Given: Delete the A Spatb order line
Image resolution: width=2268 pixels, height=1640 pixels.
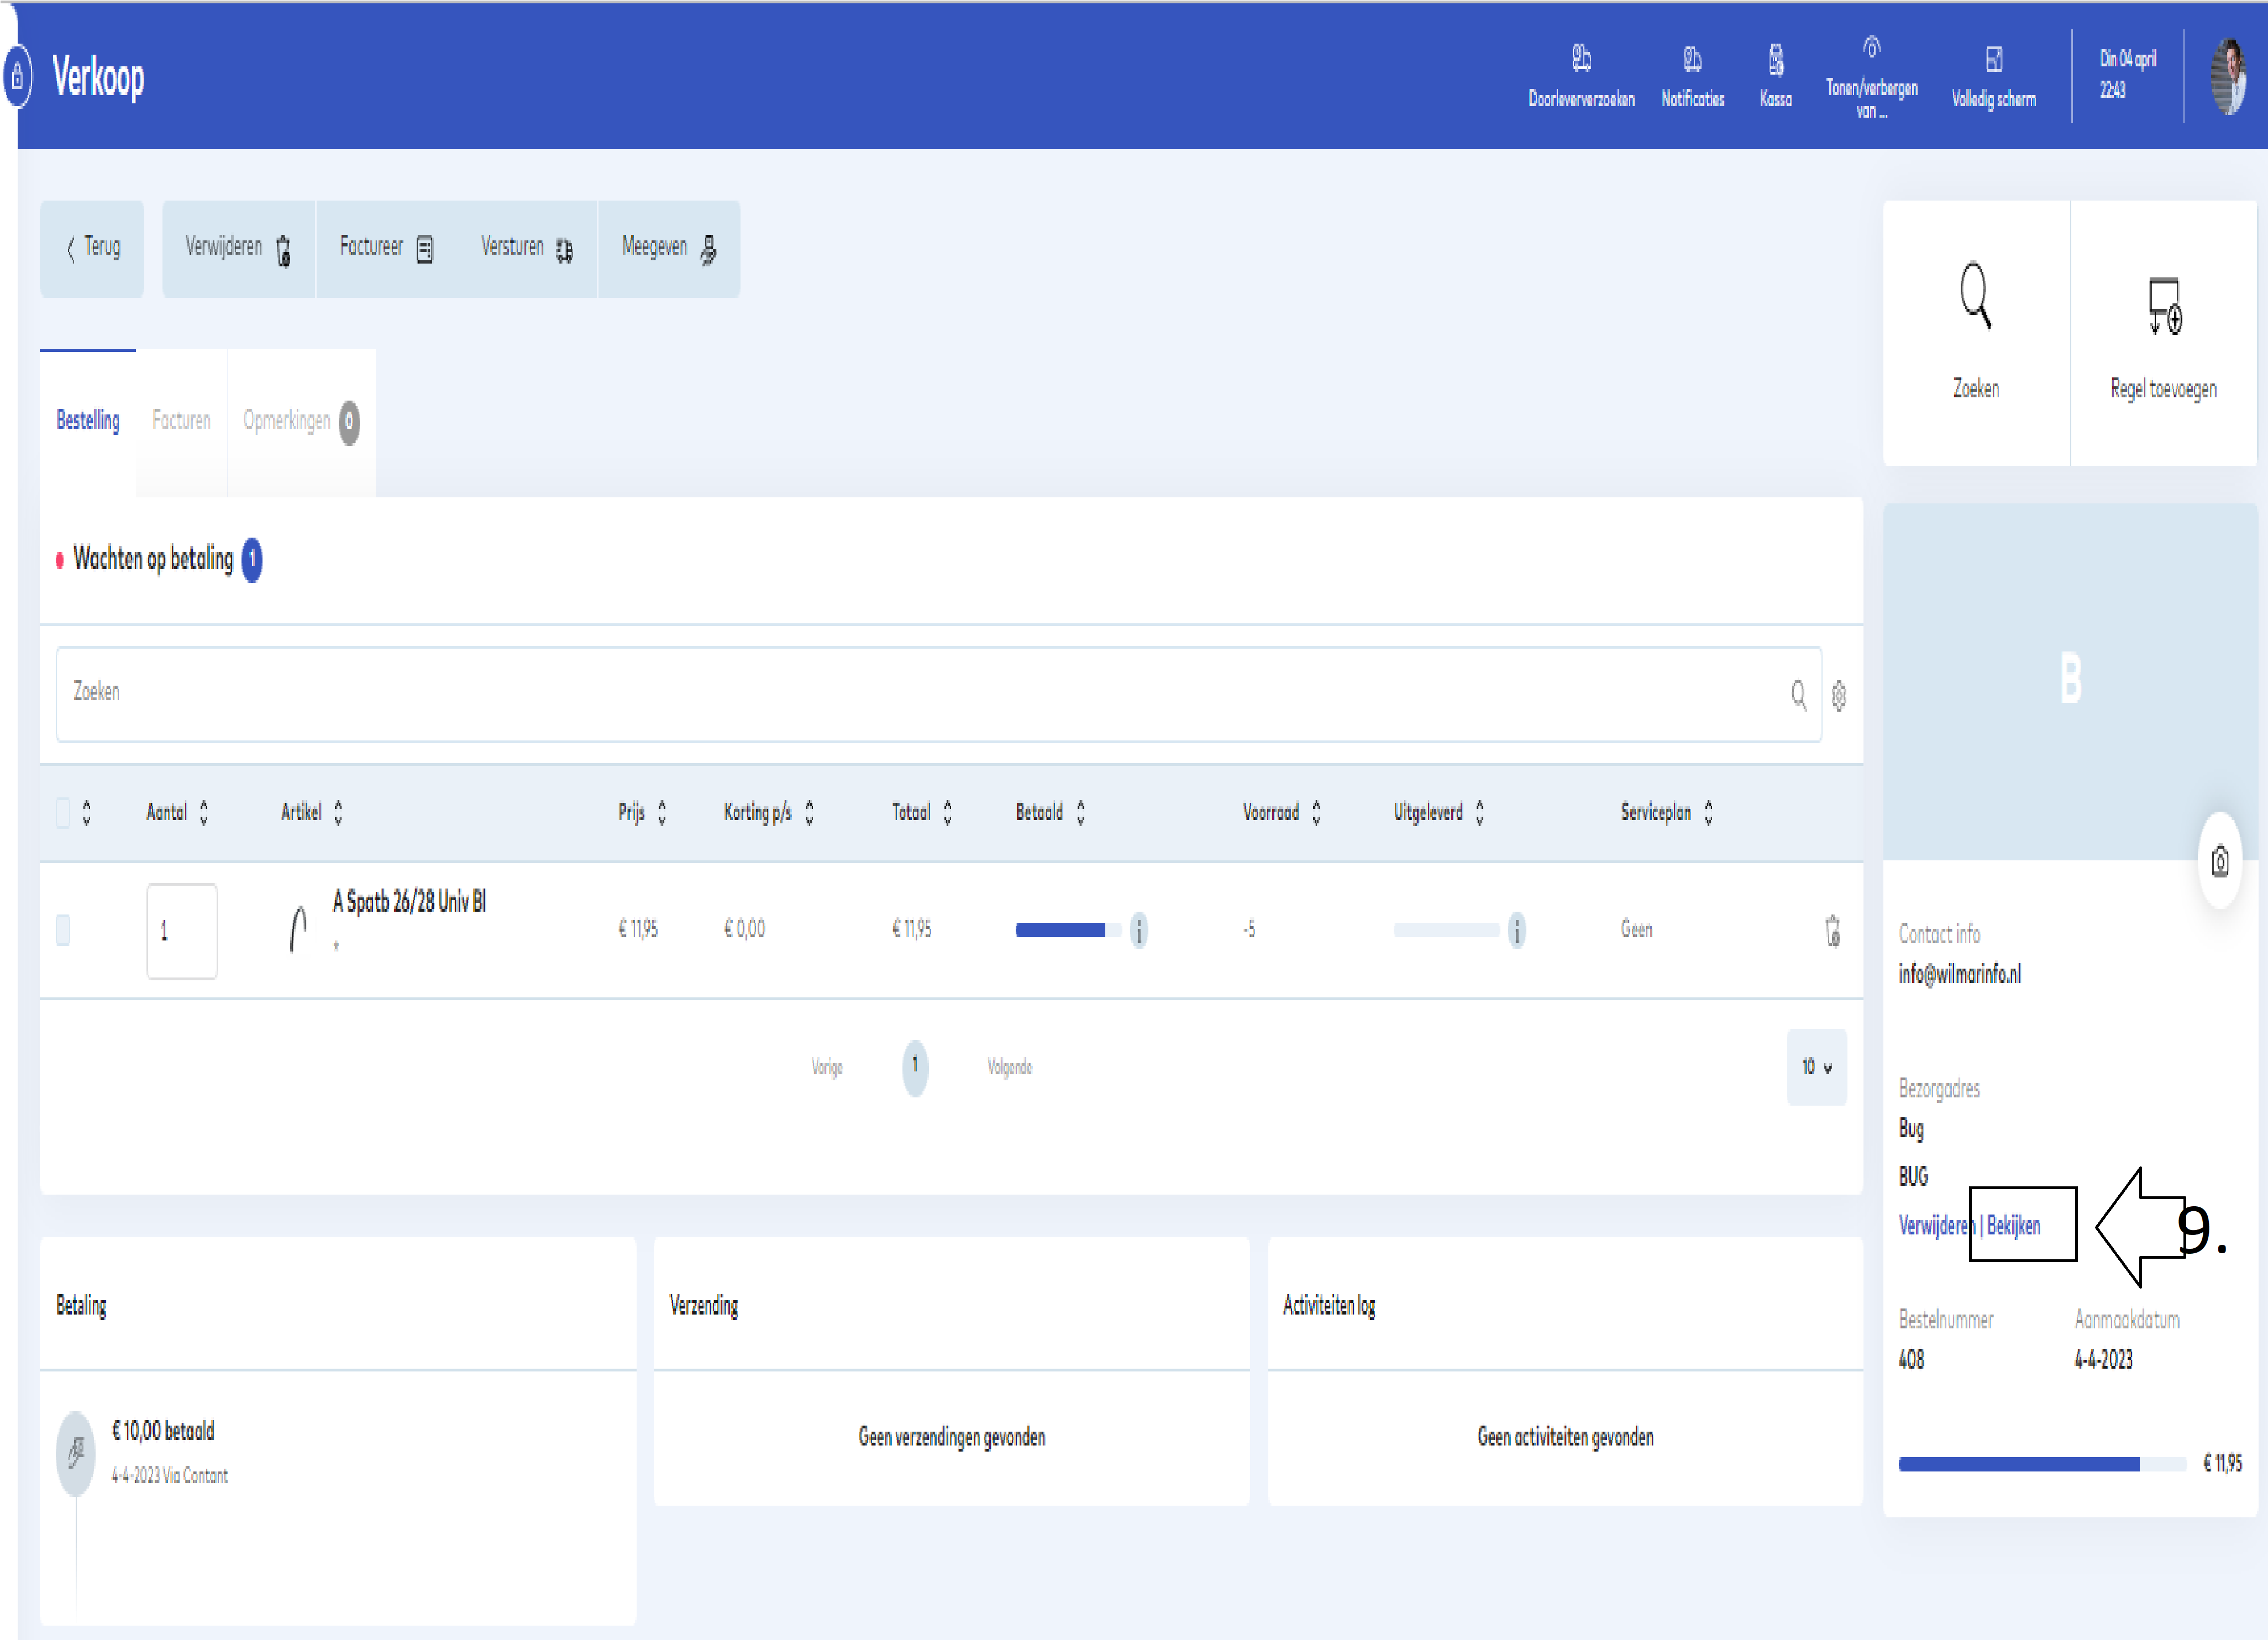Looking at the screenshot, I should point(1832,931).
